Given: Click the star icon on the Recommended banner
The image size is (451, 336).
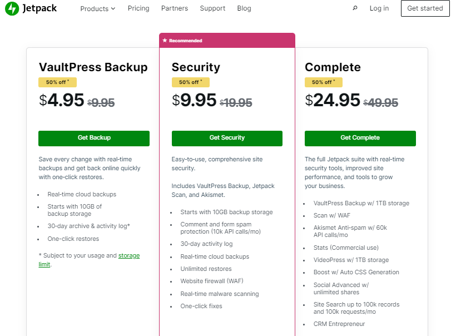Looking at the screenshot, I should [x=164, y=40].
